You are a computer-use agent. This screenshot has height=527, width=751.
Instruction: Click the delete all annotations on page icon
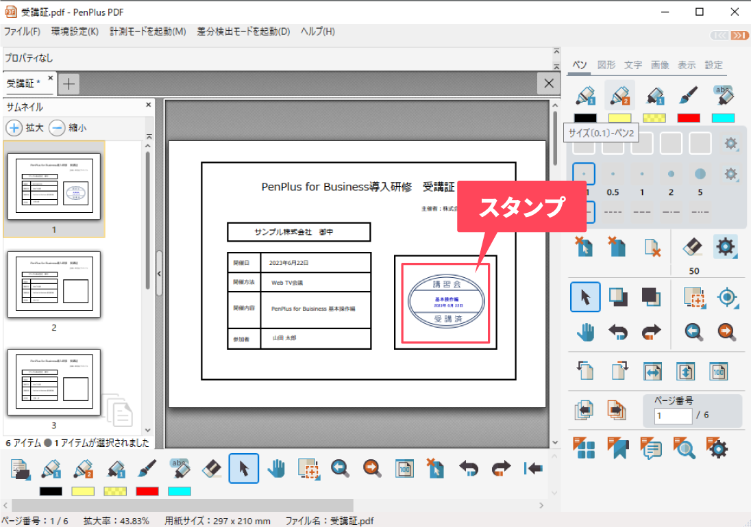click(617, 247)
